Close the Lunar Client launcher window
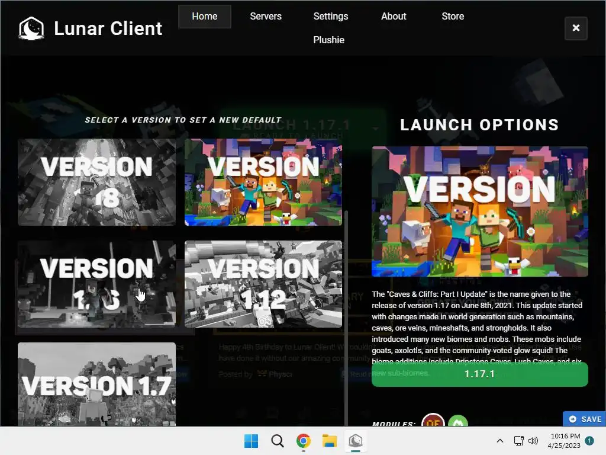The image size is (606, 455). [x=576, y=28]
